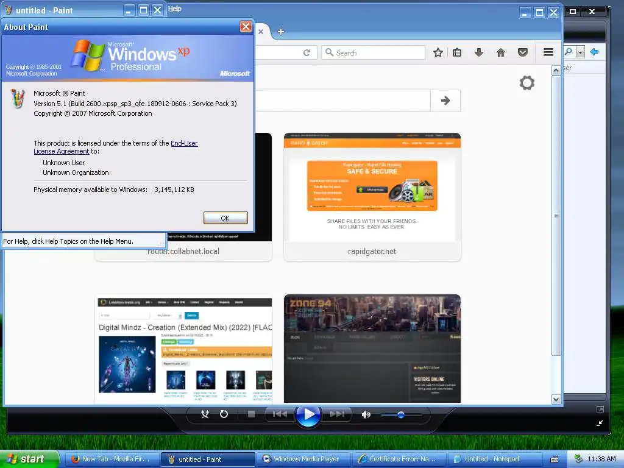624x468 pixels.
Task: Switch to Untitled - Notepad taskbar button
Action: pos(495,459)
